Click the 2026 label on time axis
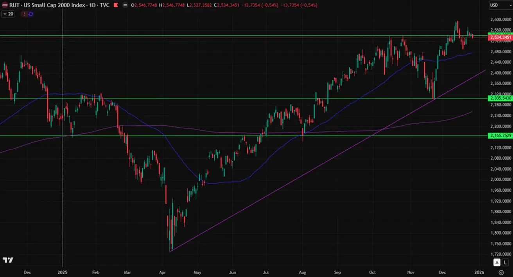Image resolution: width=513 pixels, height=277 pixels. [479, 272]
